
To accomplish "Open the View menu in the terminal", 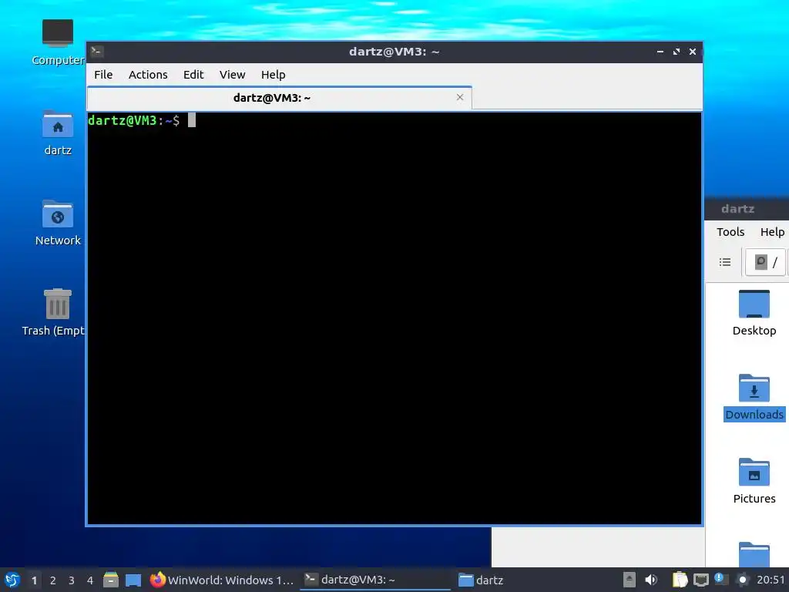I will click(x=232, y=75).
